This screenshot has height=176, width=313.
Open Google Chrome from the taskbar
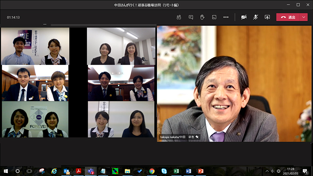[x=152, y=171]
